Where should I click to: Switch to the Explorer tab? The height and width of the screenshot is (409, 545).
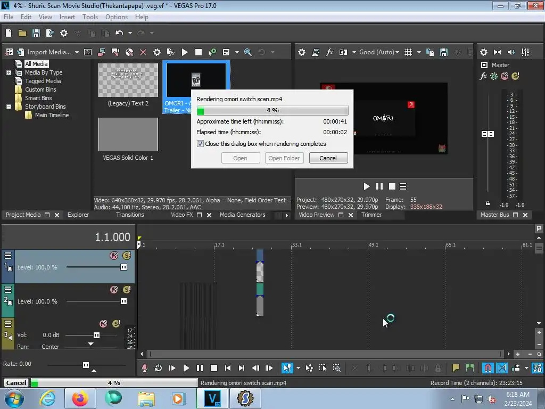tap(78, 215)
